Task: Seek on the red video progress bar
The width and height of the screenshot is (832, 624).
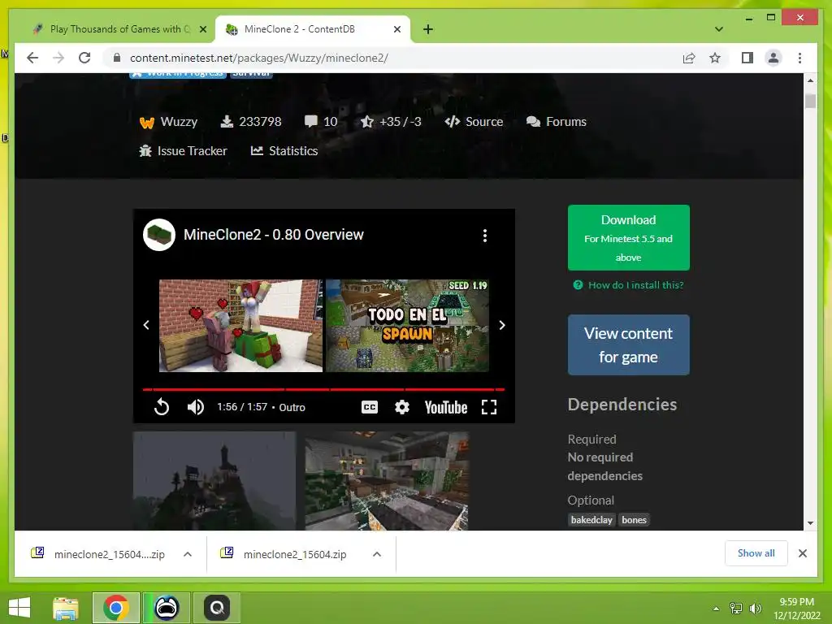Action: [323, 389]
